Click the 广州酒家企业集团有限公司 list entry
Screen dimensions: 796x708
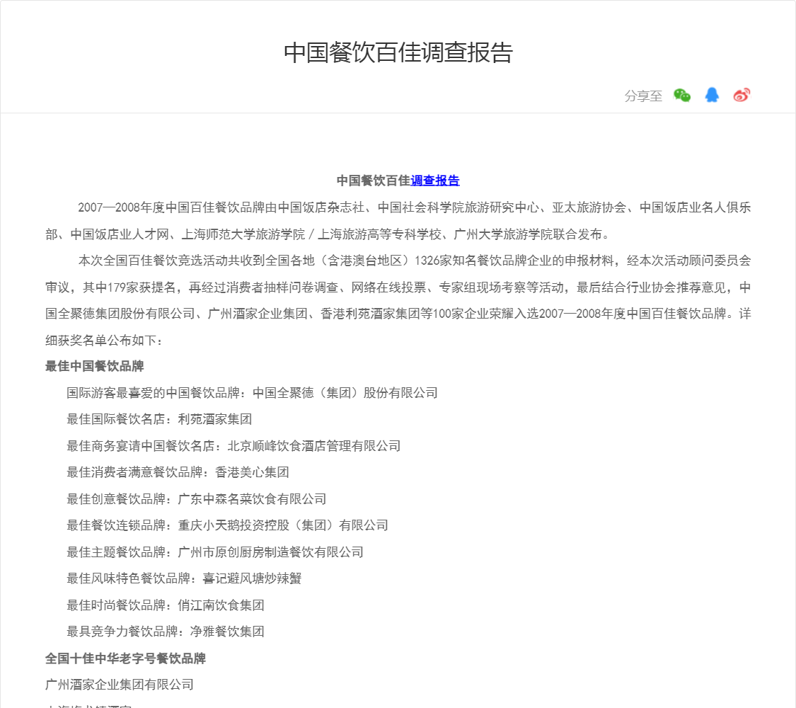click(x=120, y=685)
